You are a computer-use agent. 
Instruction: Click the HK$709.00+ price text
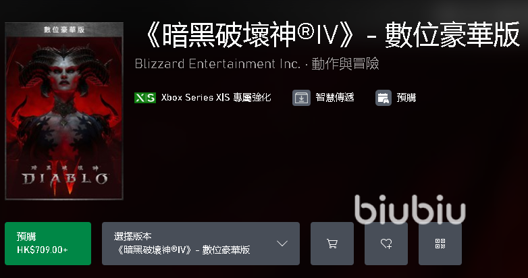[43, 250]
